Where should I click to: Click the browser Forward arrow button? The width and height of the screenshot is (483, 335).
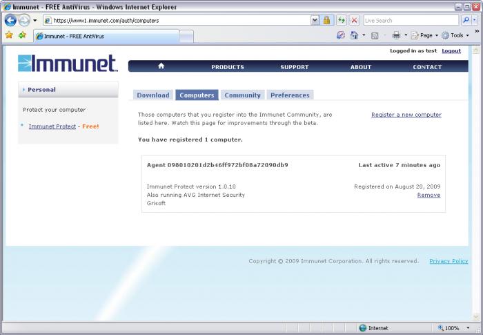[x=24, y=21]
